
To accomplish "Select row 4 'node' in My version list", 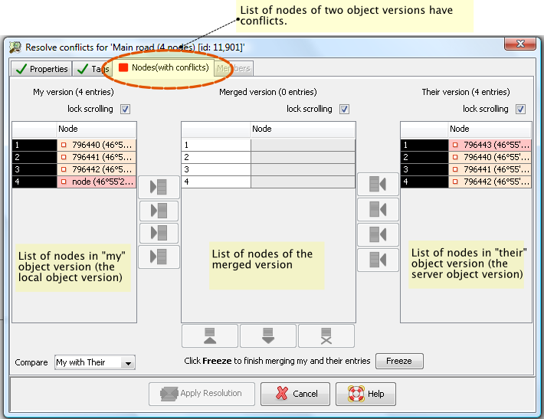I will (x=96, y=182).
